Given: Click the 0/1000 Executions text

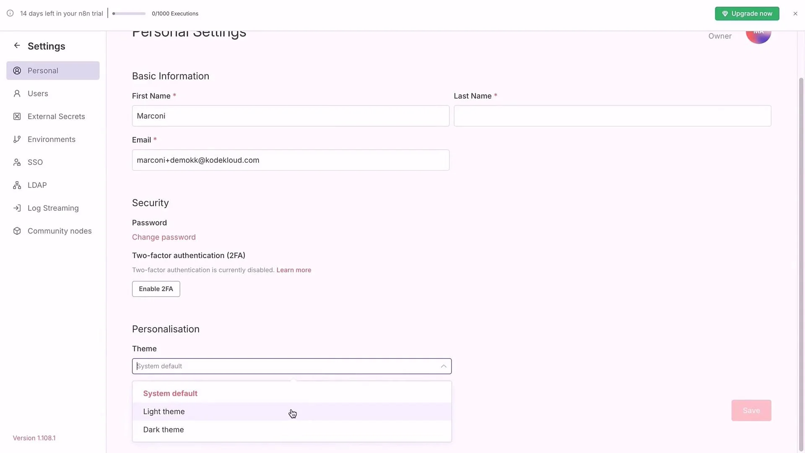Looking at the screenshot, I should [x=175, y=13].
